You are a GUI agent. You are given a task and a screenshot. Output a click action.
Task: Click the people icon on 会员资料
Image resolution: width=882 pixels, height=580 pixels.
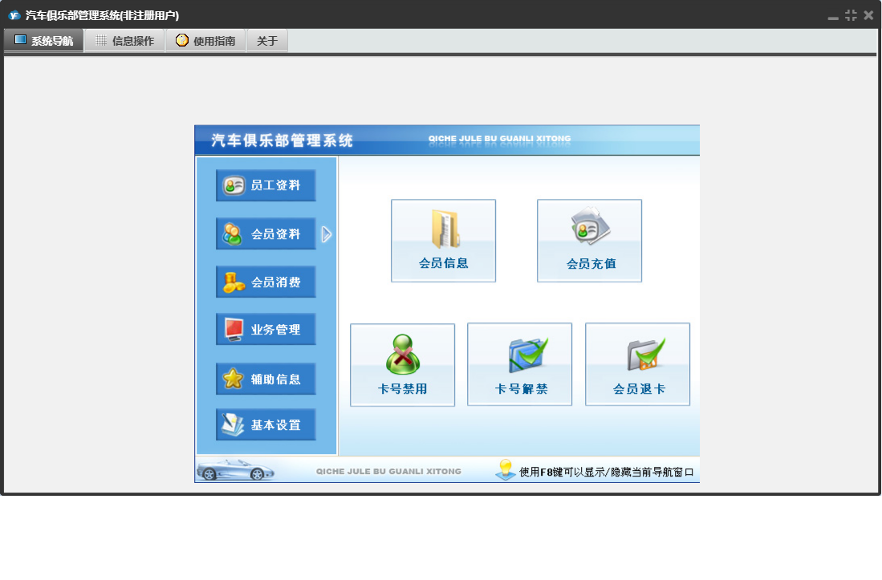point(232,234)
